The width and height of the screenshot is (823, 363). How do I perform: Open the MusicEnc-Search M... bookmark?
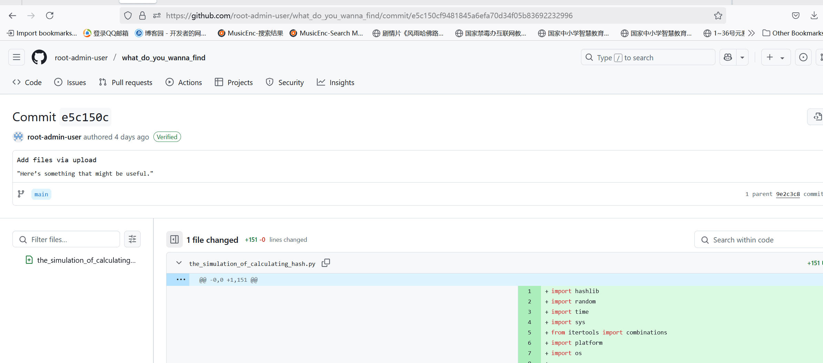(x=327, y=33)
